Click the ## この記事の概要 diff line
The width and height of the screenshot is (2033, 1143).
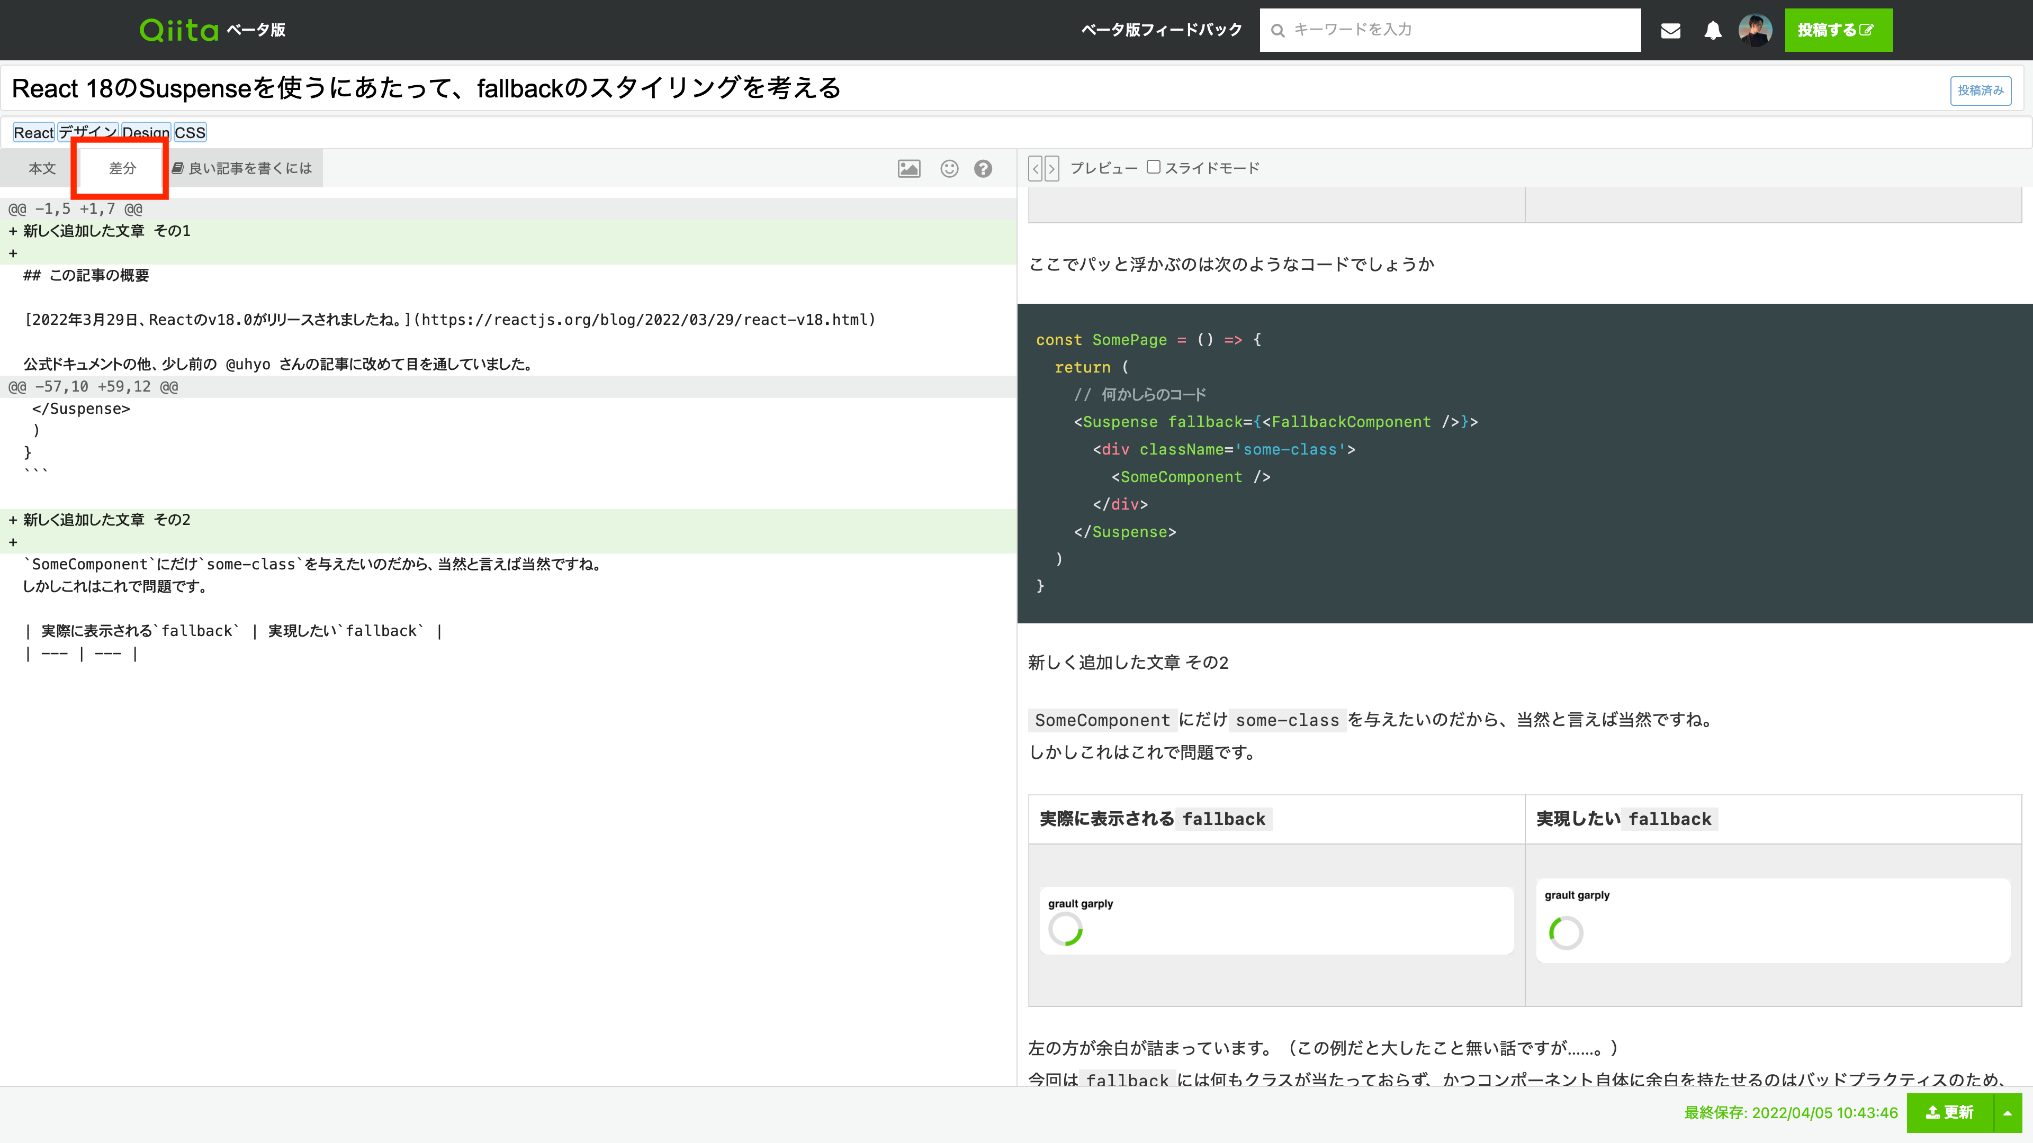[508, 275]
